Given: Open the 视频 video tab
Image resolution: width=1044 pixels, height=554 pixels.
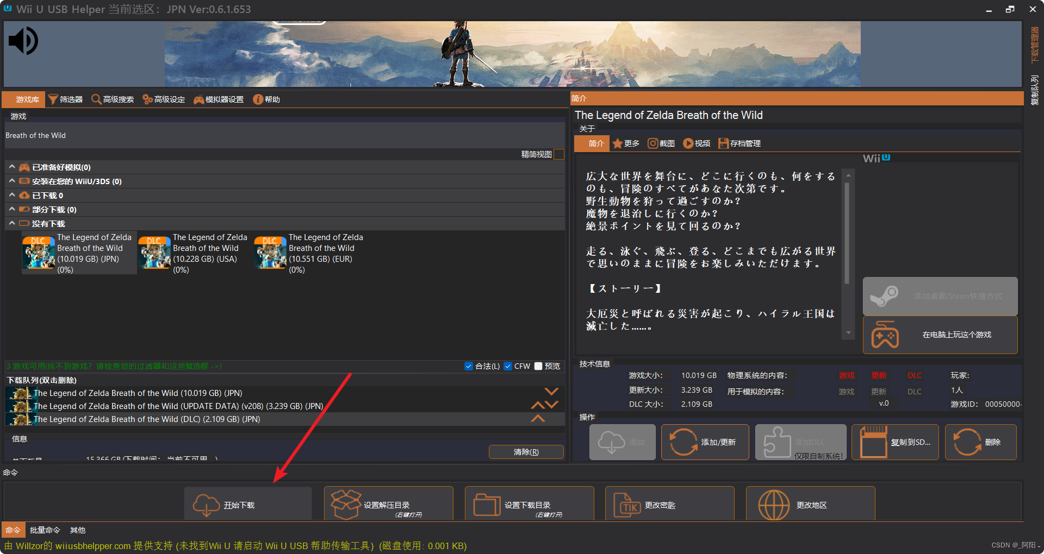Looking at the screenshot, I should coord(697,143).
